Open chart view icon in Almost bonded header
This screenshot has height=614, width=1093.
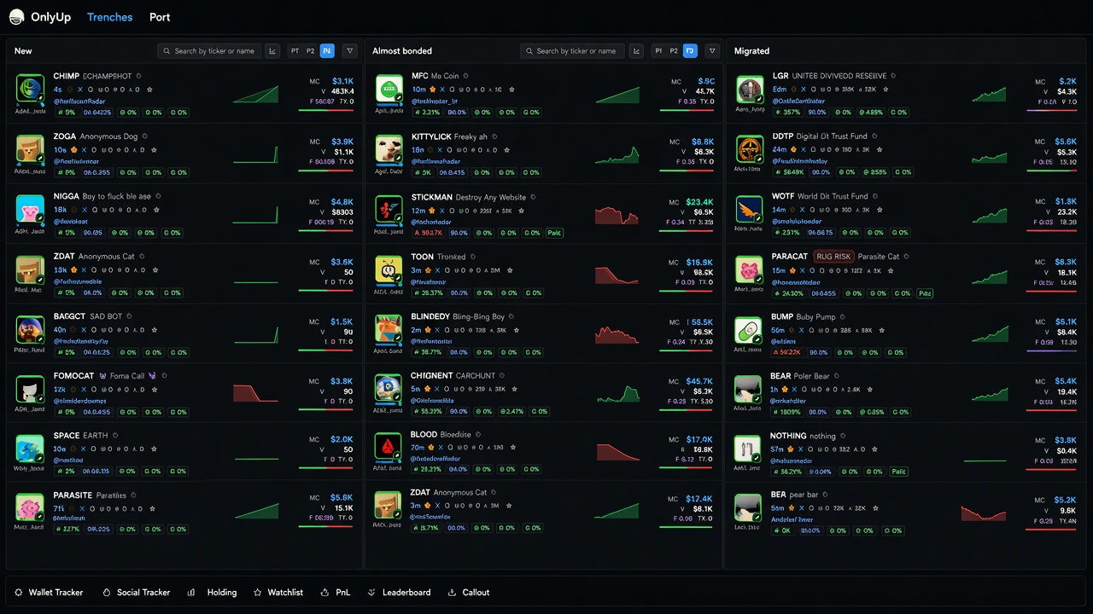pyautogui.click(x=636, y=51)
